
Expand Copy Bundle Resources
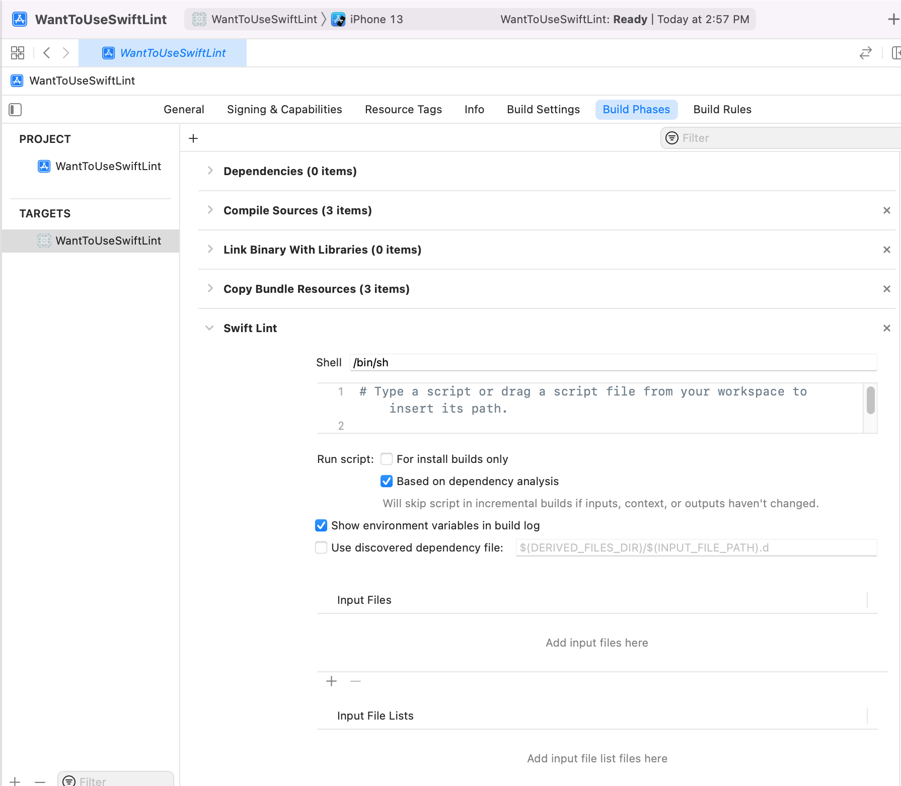tap(210, 288)
